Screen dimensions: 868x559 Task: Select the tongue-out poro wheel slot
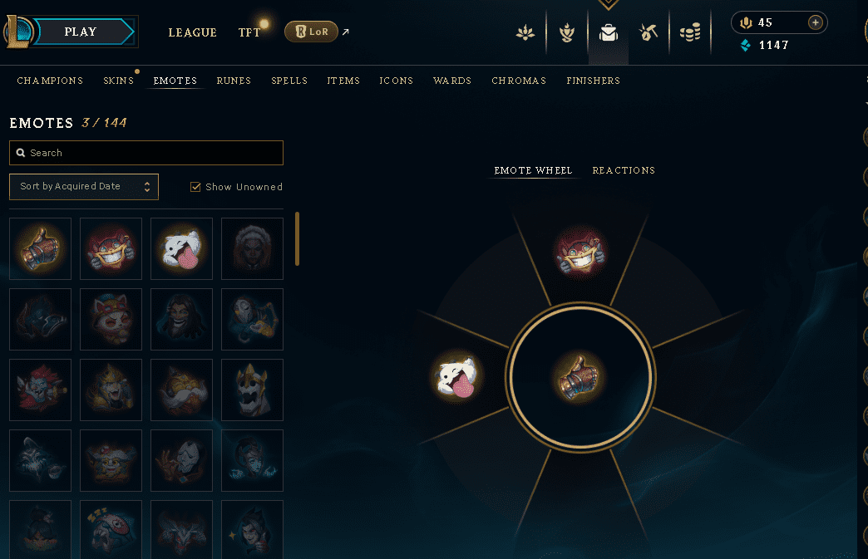pos(456,378)
